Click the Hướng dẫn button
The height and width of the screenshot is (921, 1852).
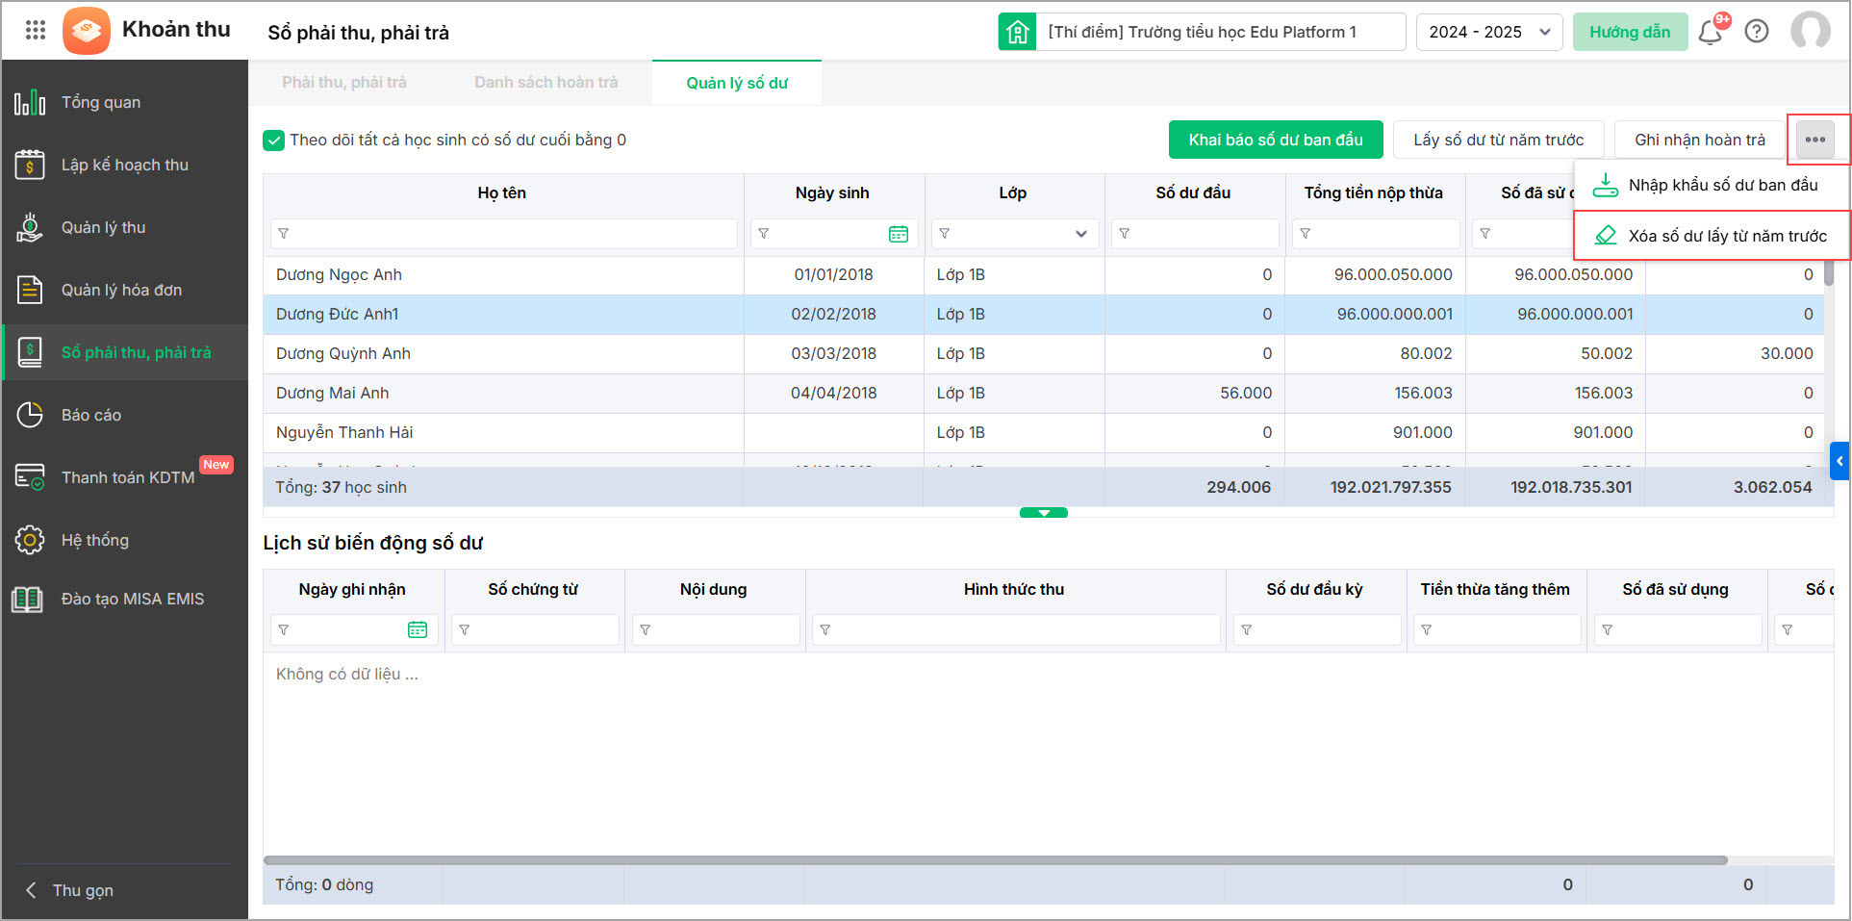coord(1630,32)
